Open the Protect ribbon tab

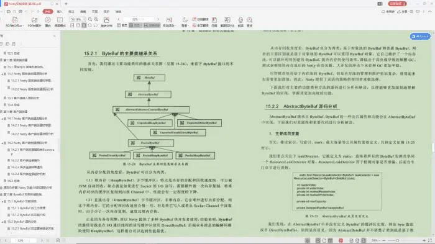click(106, 12)
